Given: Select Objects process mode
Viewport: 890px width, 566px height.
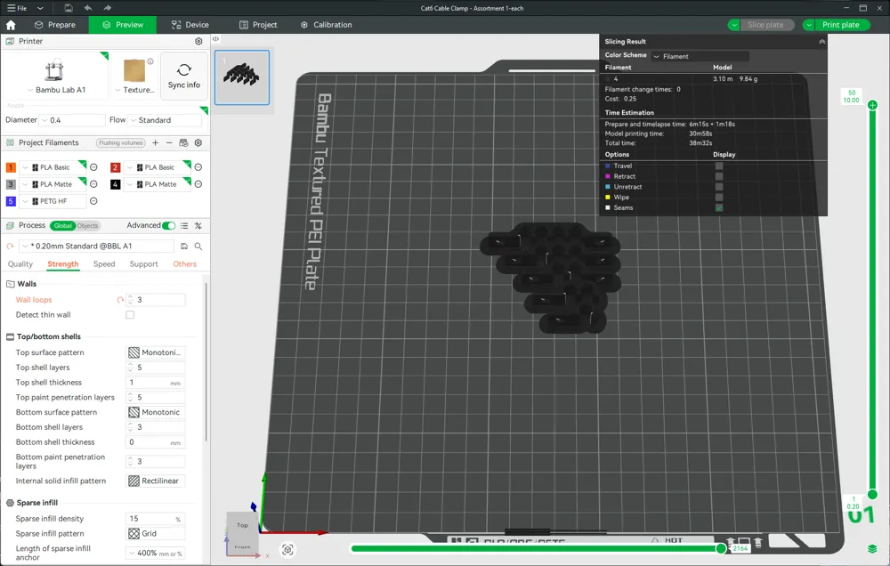Looking at the screenshot, I should pos(87,226).
